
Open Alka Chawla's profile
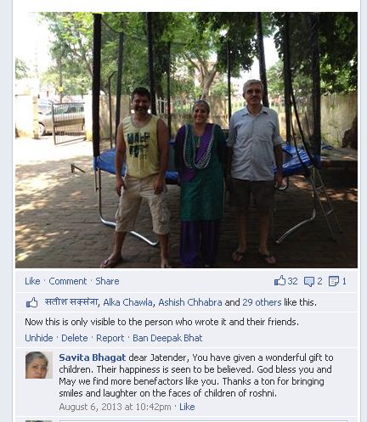click(x=127, y=302)
